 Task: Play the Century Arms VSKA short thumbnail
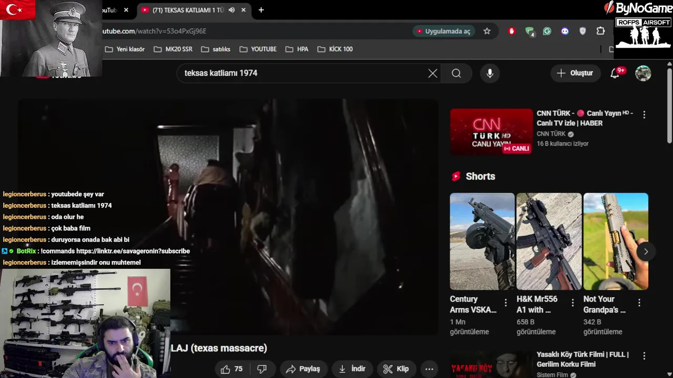(482, 241)
